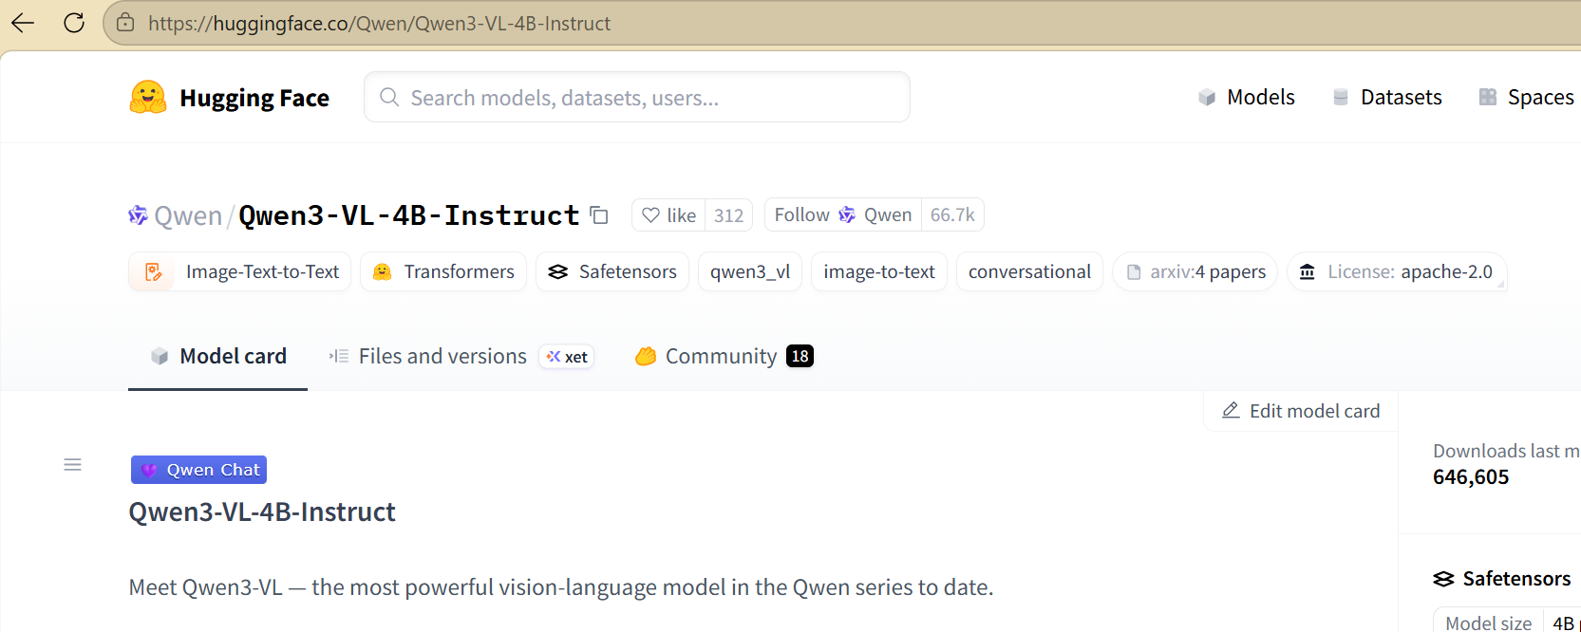Reload the page with the refresh icon
The width and height of the screenshot is (1581, 632).
(74, 23)
